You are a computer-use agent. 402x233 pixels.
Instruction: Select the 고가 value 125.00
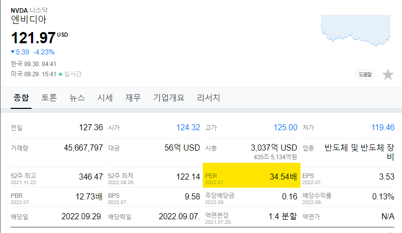(285, 127)
